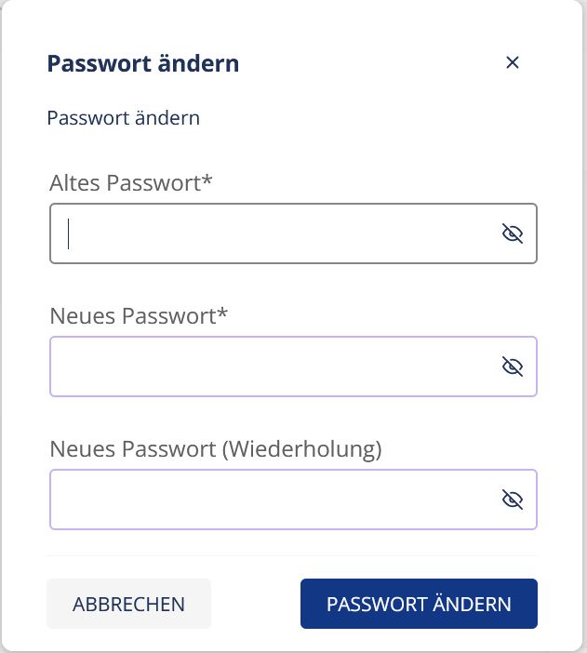Click the crossed-eye icon in Altes Passwort
The height and width of the screenshot is (653, 587).
point(513,233)
